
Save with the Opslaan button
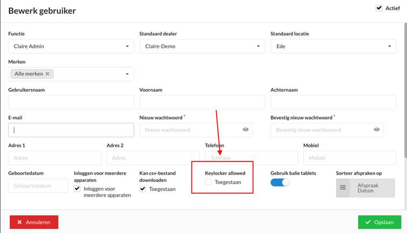(380, 222)
